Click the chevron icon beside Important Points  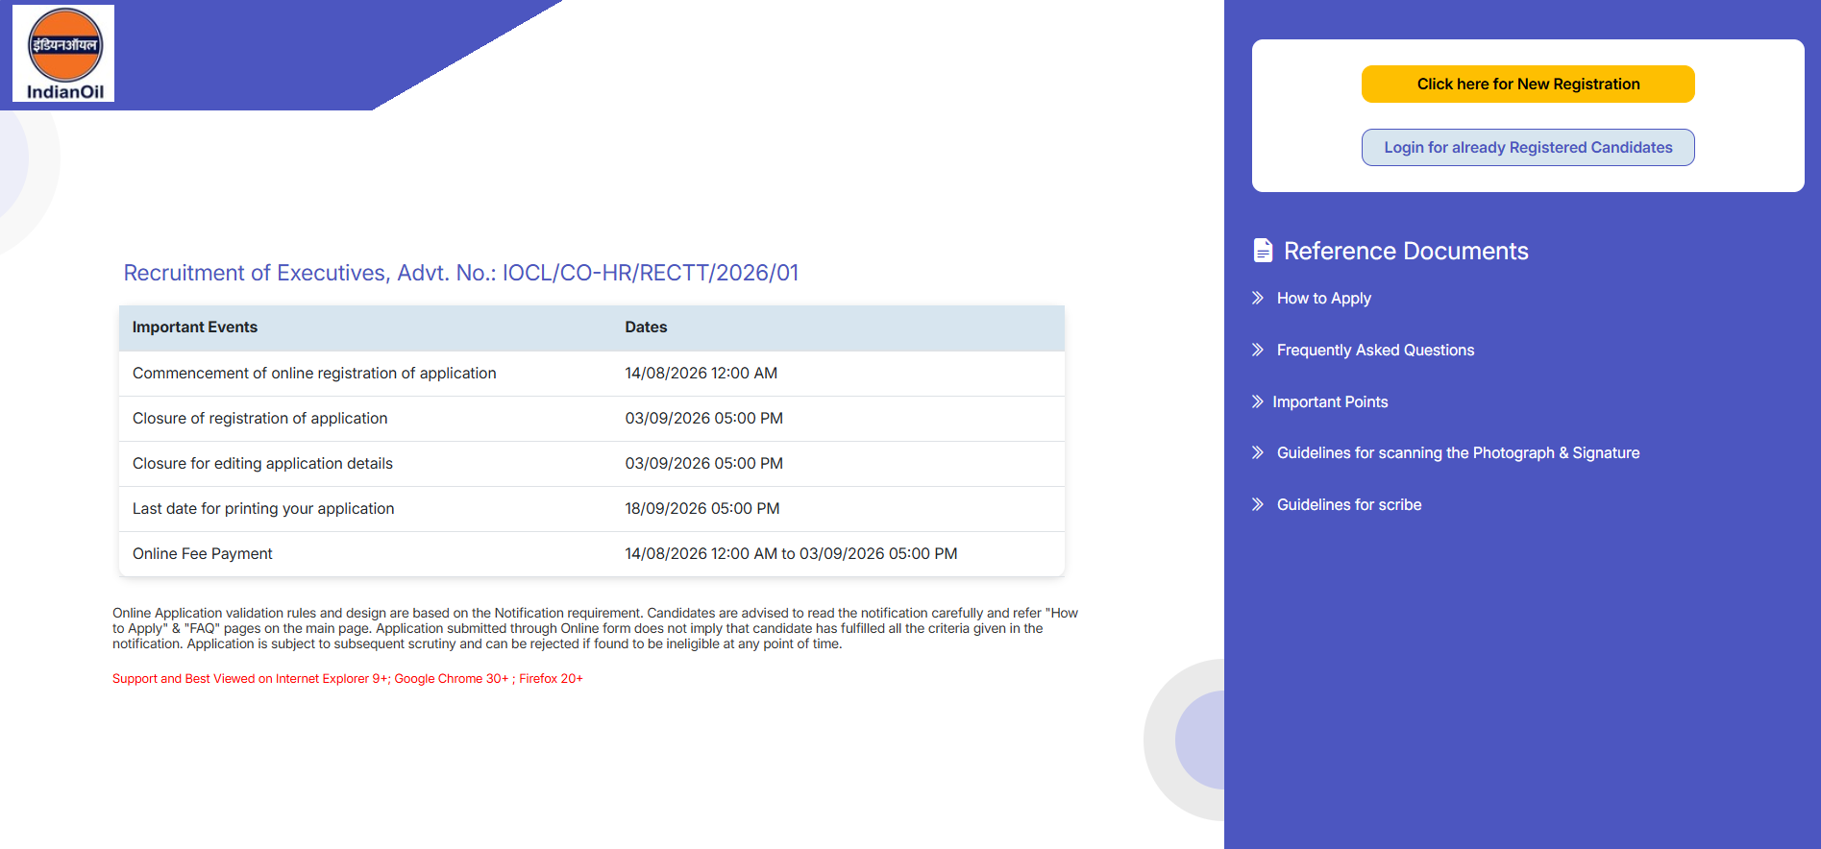click(x=1258, y=401)
